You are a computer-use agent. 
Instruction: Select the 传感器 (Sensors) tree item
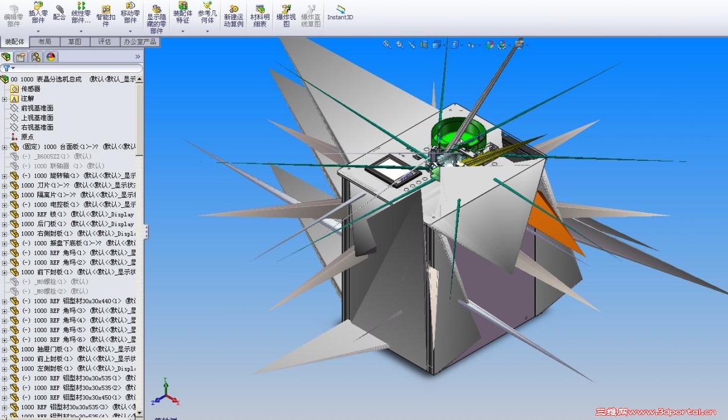pyautogui.click(x=25, y=89)
